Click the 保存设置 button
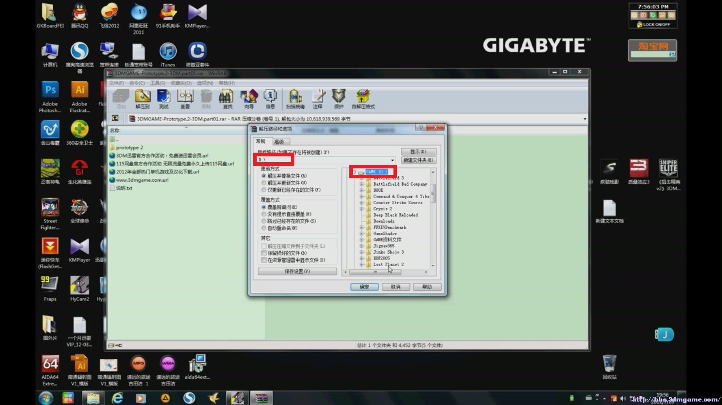 (x=297, y=271)
